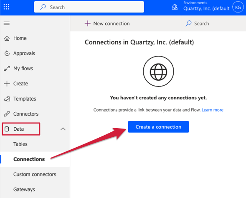The image size is (246, 198).
Task: Collapse the navigation hamburger menu
Action: tap(7, 23)
